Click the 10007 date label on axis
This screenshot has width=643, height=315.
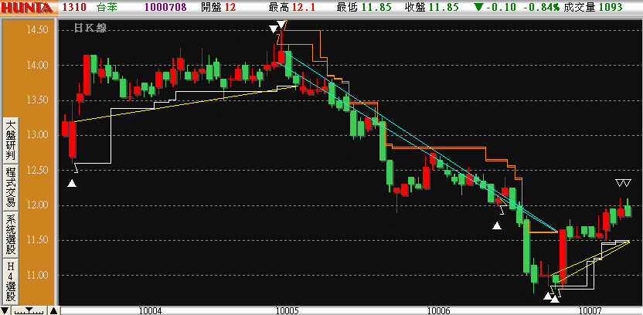click(x=591, y=310)
